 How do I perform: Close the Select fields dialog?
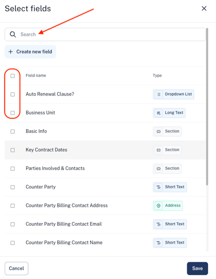204,8
